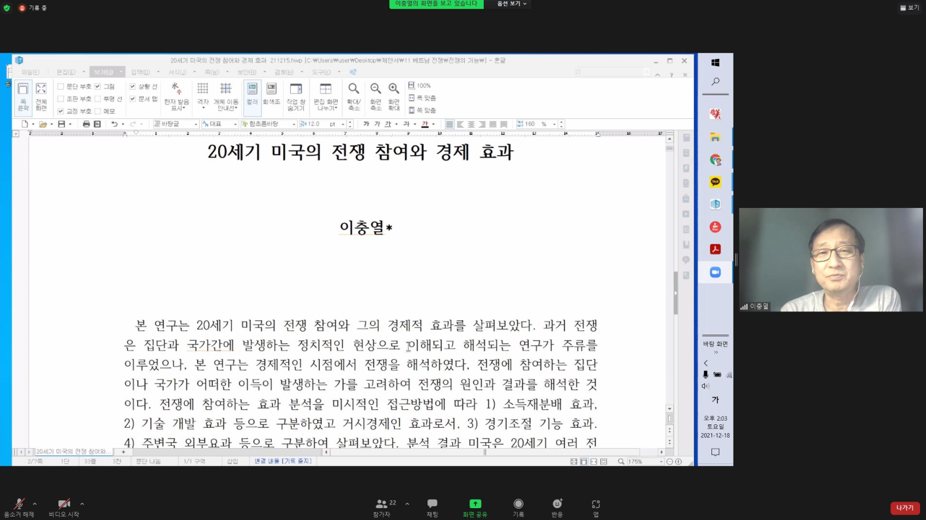Toggle the 문서 탭 checkbox
The image size is (926, 520).
(x=133, y=99)
